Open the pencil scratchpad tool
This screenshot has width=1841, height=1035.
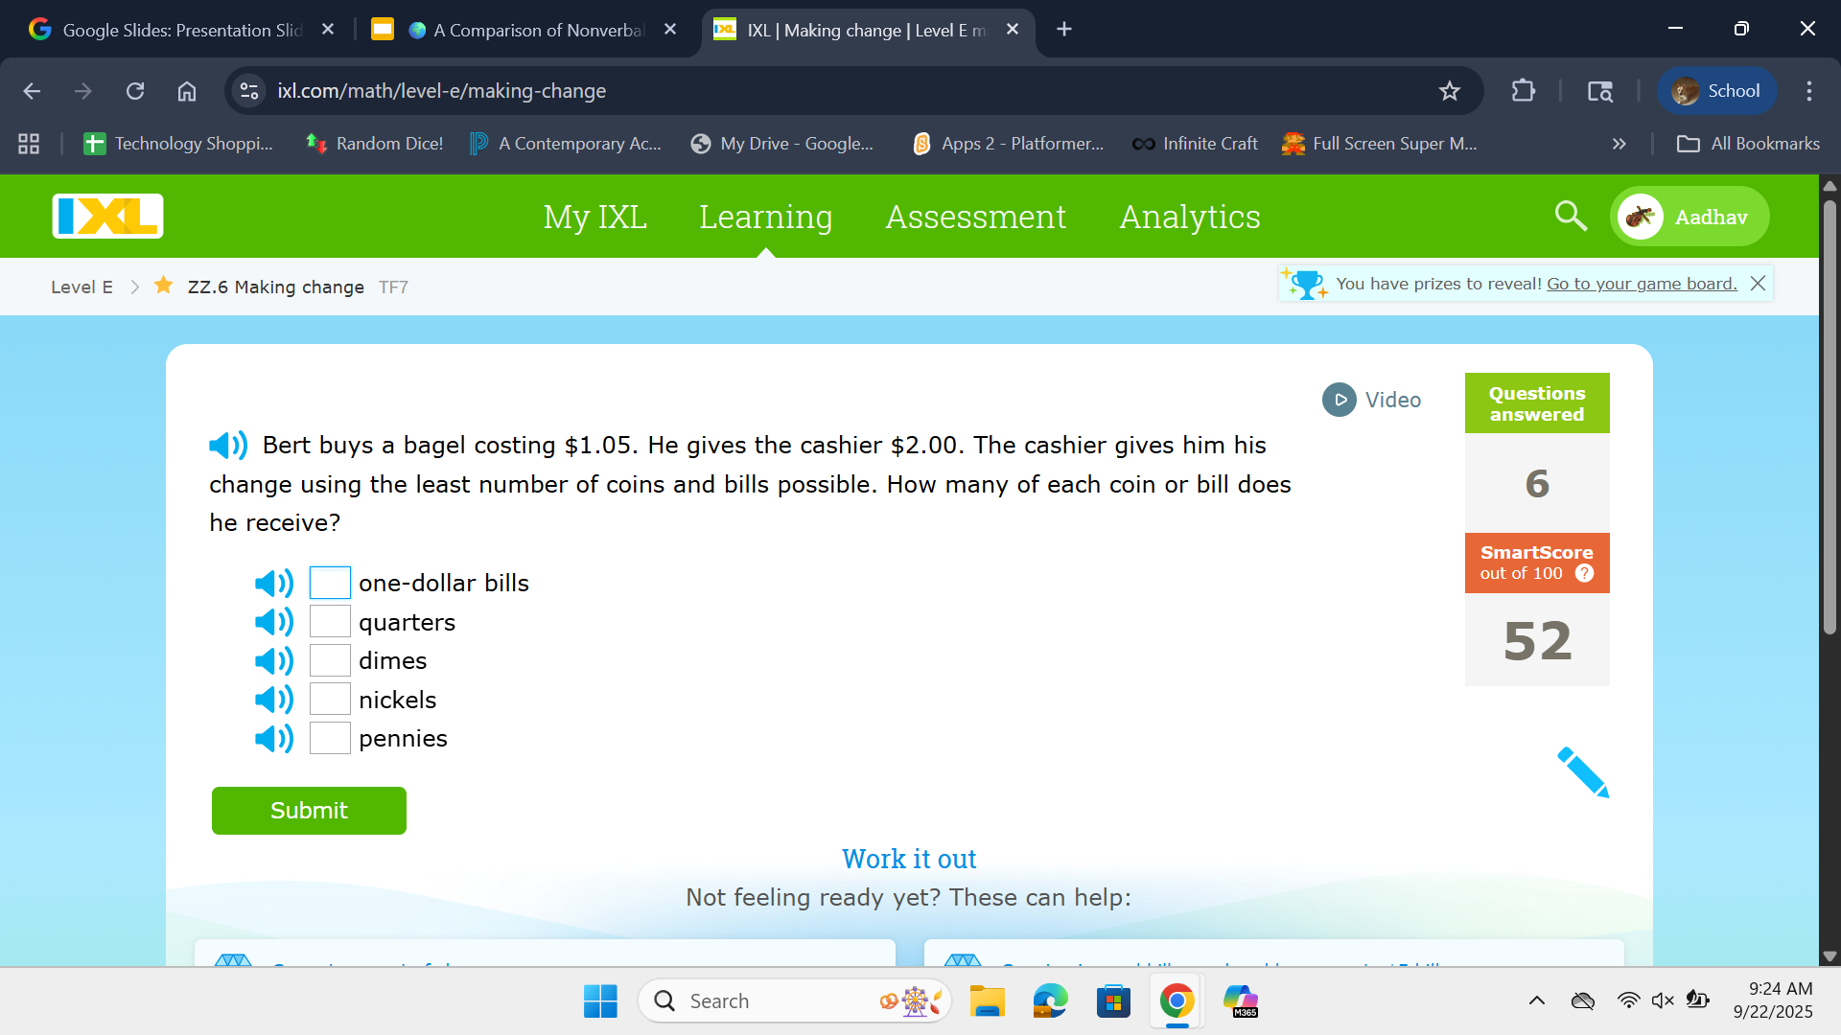click(x=1582, y=772)
